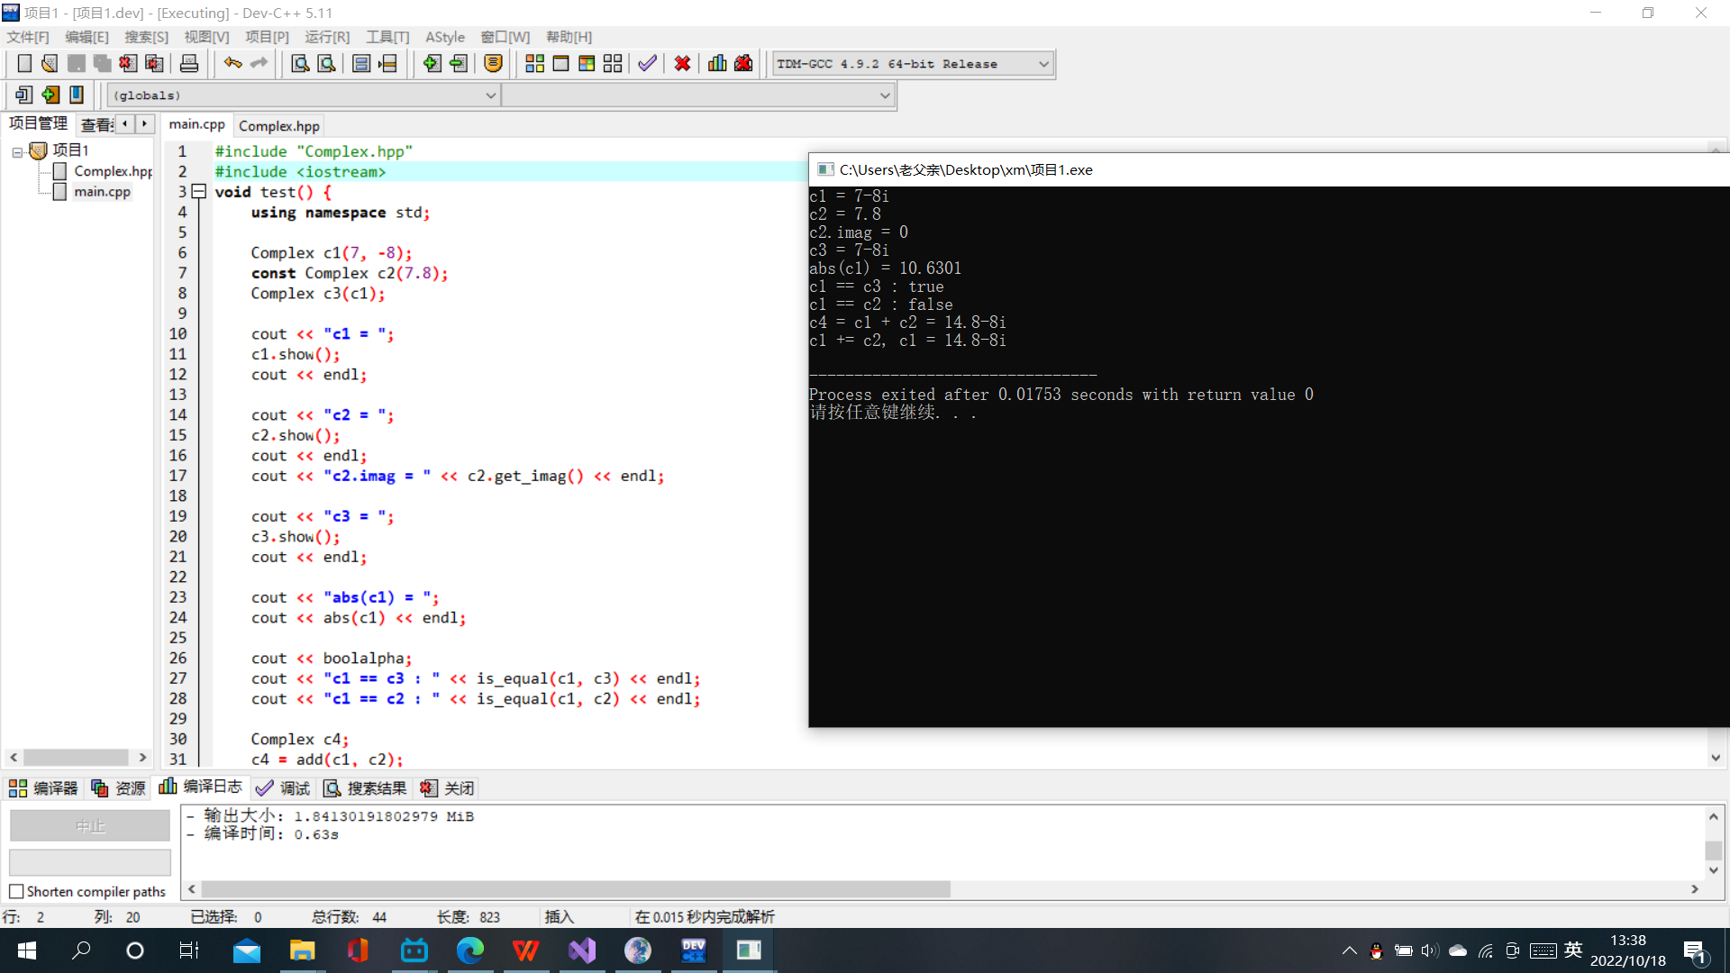Click the Undo arrow icon
Viewport: 1730px width, 973px height.
point(232,63)
